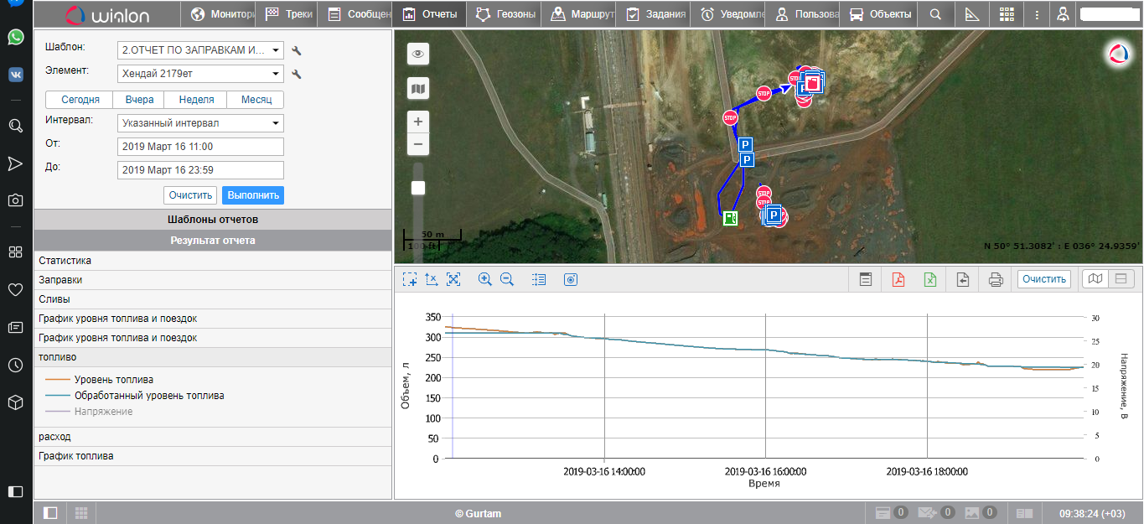
Task: Click the map zoom slider handle
Action: tap(418, 188)
